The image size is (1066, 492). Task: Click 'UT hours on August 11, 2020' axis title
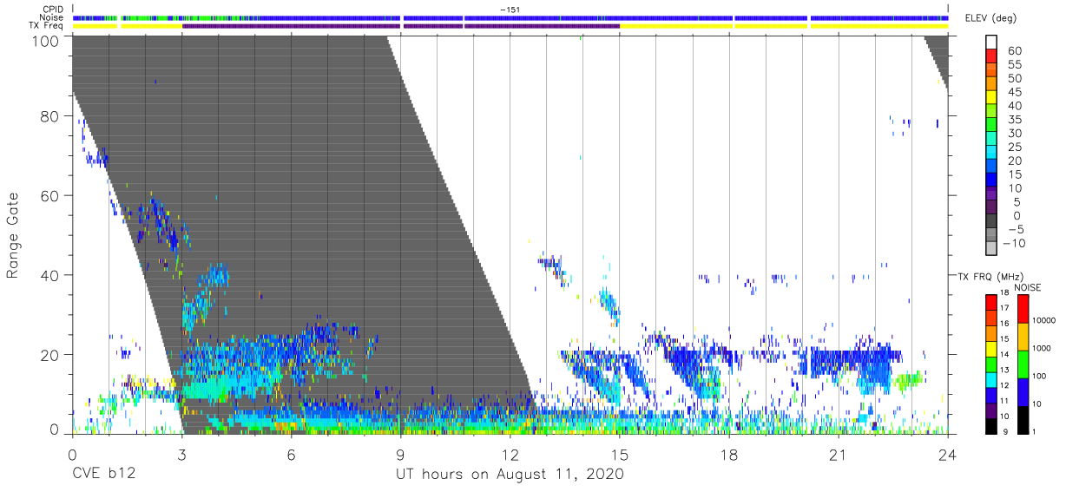pos(510,475)
